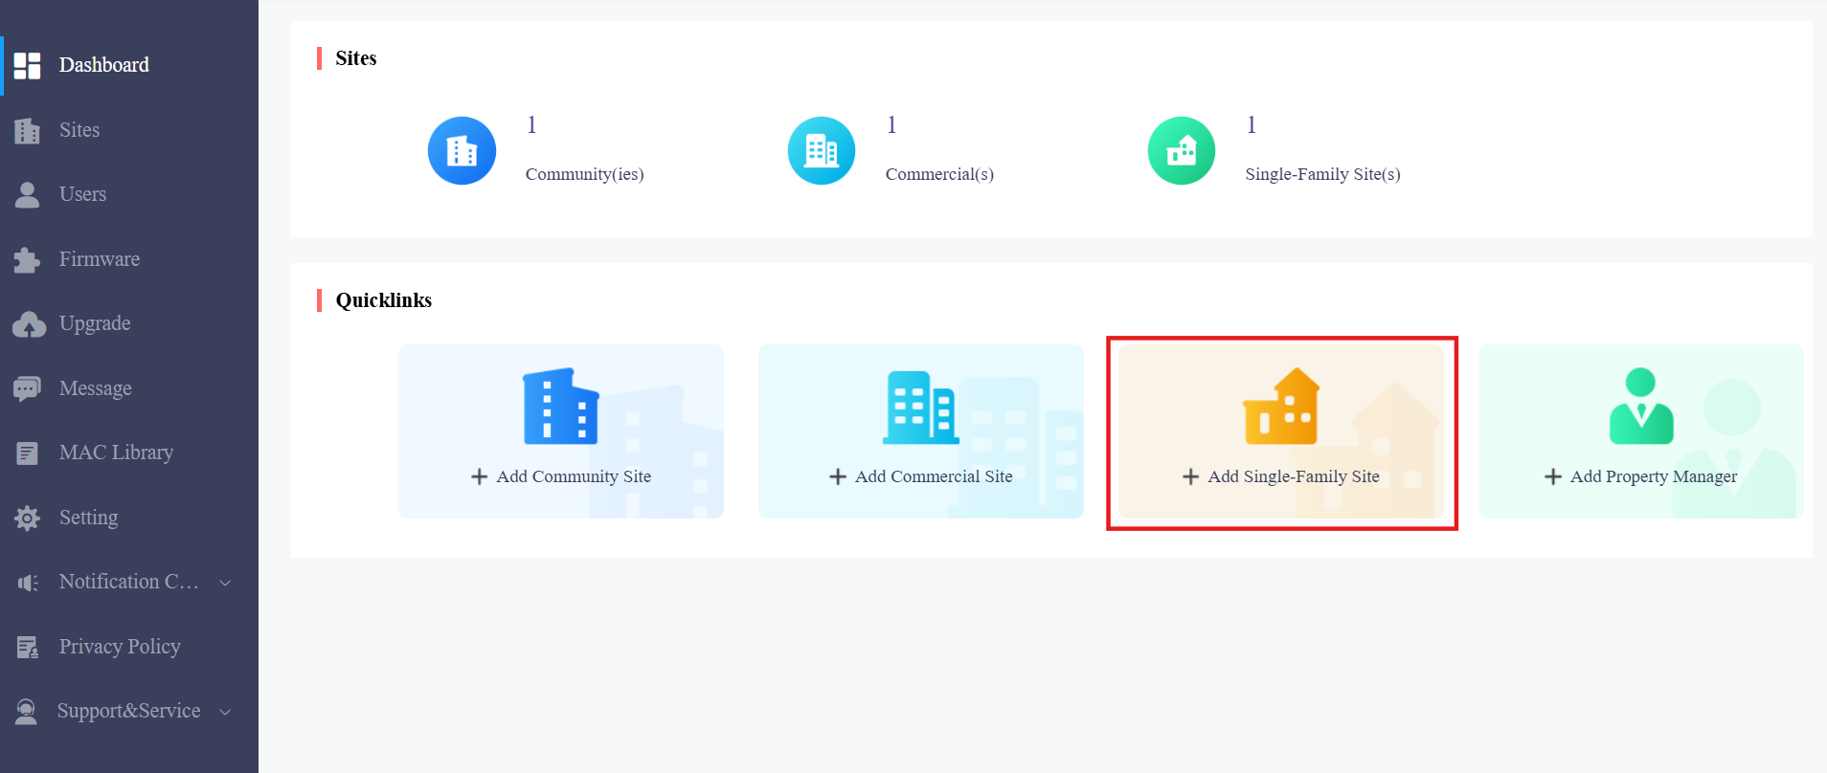Click the Community(ies) count number
This screenshot has height=773, width=1827.
tap(532, 124)
